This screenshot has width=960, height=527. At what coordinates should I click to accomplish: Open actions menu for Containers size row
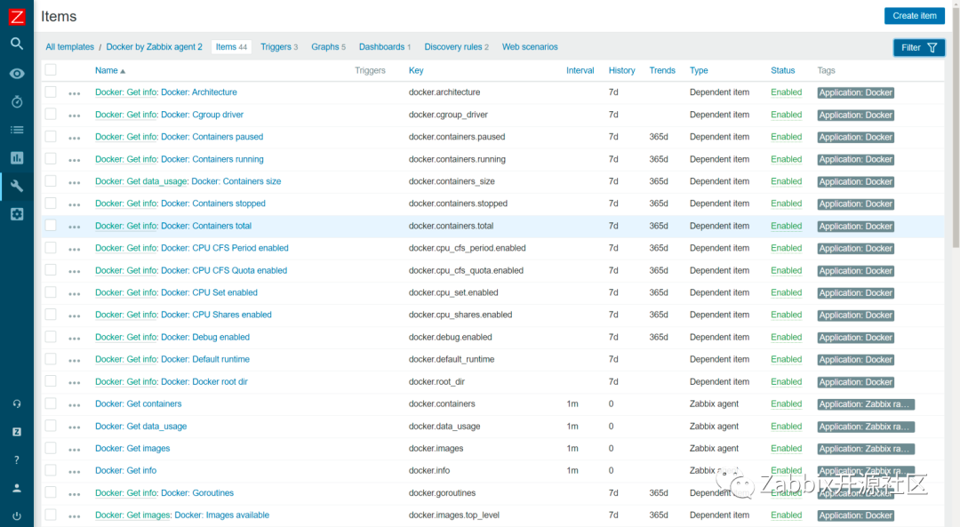coord(74,182)
